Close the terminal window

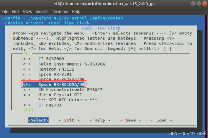tap(205, 4)
